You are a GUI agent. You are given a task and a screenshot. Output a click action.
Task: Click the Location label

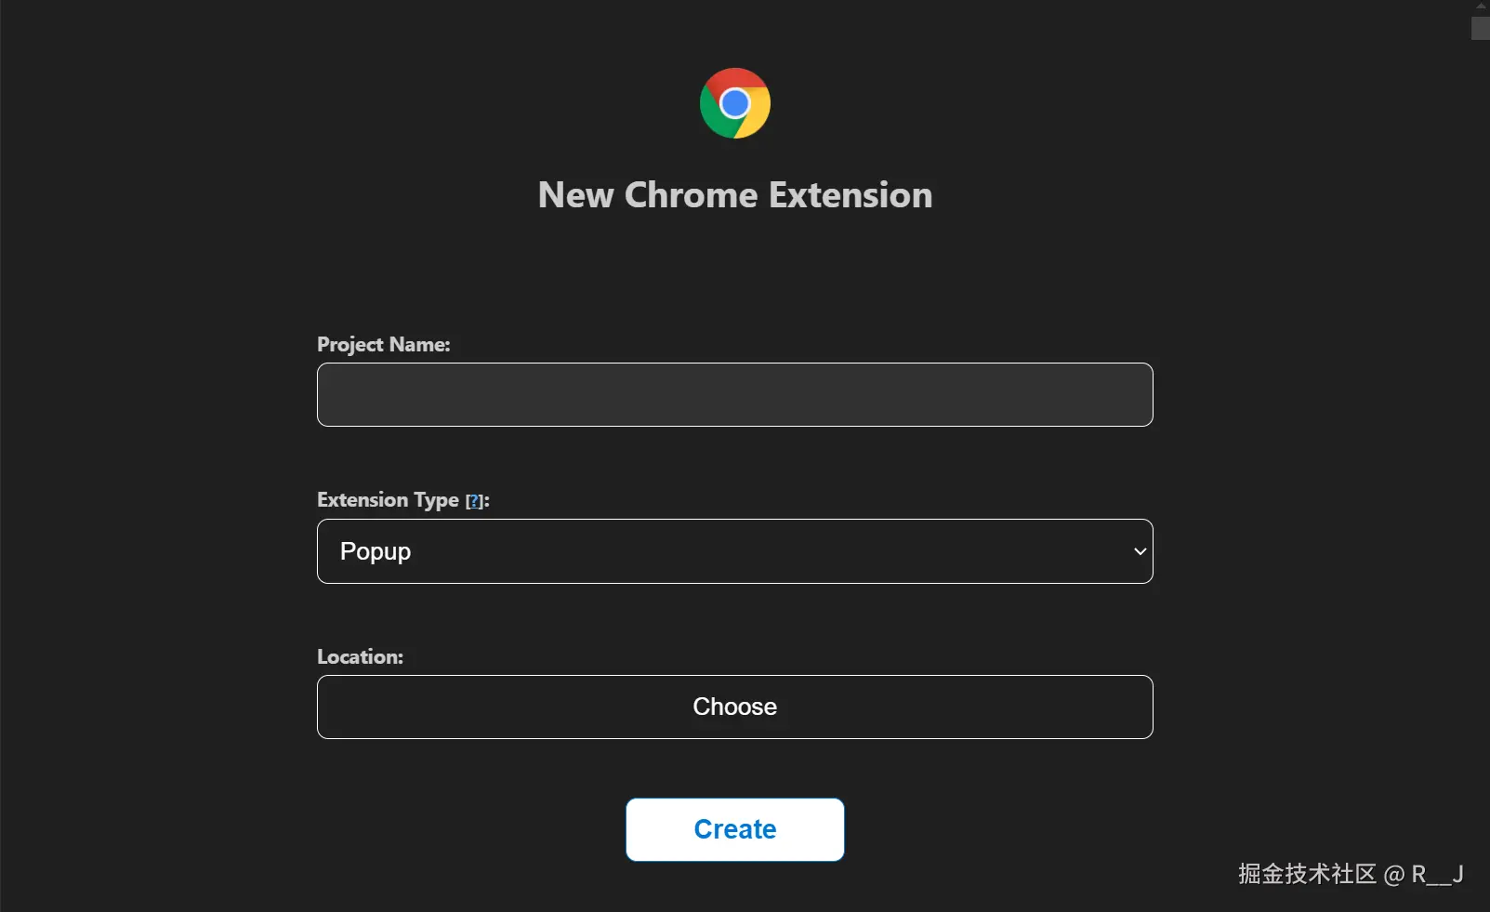click(360, 657)
